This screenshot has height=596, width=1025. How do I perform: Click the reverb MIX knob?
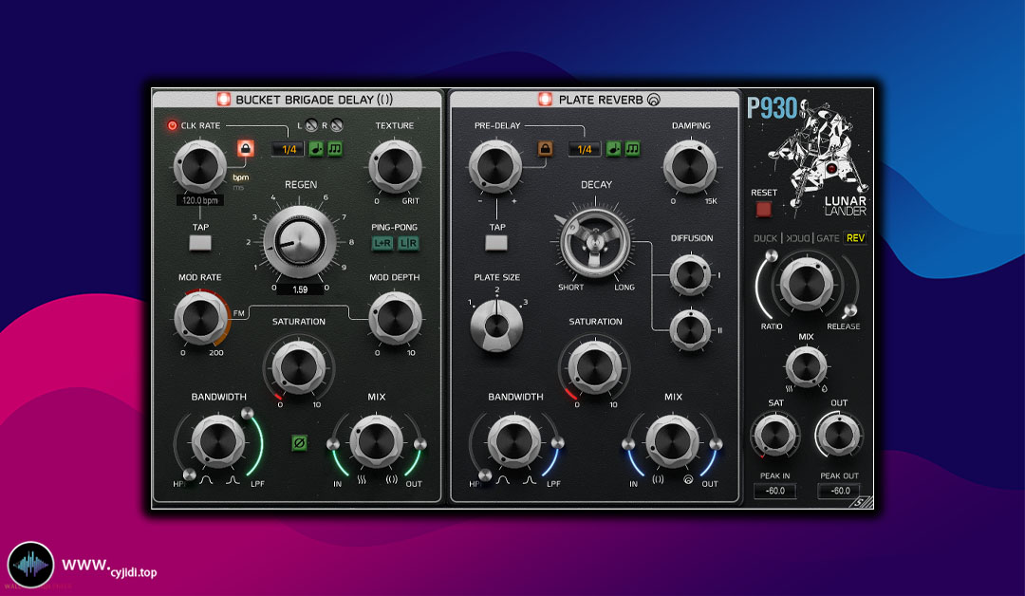tap(673, 441)
